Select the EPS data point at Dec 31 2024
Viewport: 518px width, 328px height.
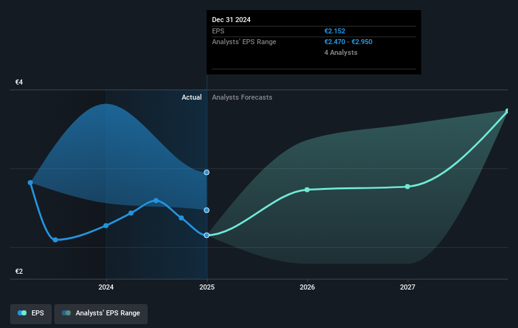click(206, 235)
